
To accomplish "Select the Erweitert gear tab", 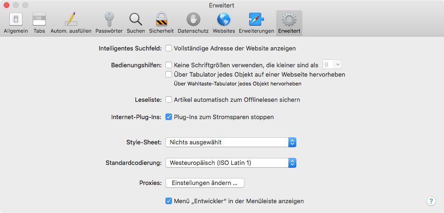I will [x=289, y=23].
